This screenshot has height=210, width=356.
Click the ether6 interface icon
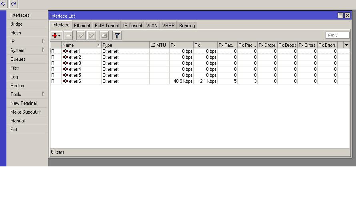(x=65, y=81)
